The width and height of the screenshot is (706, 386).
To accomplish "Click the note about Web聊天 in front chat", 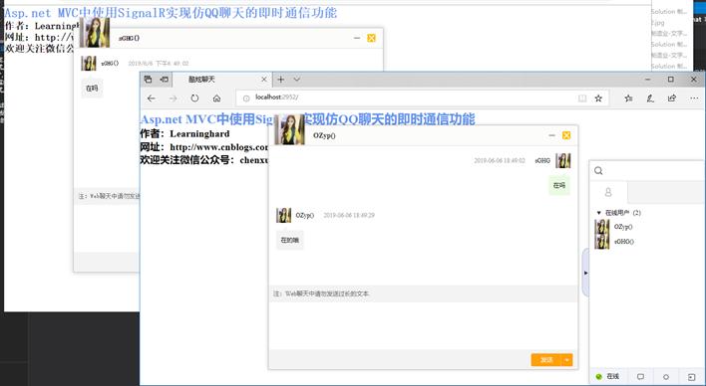I will [320, 293].
